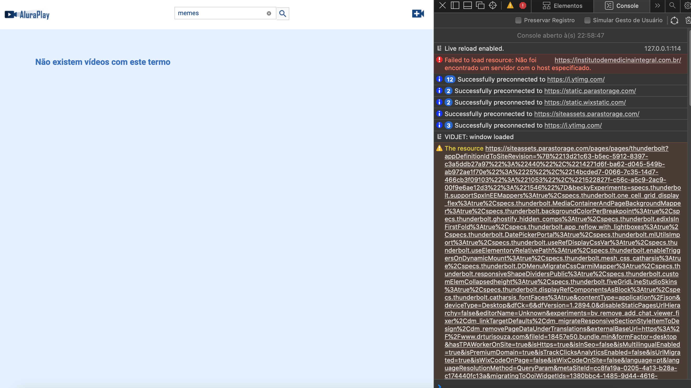Viewport: 691px width, 388px height.
Task: Open the add video camera icon
Action: tap(418, 14)
